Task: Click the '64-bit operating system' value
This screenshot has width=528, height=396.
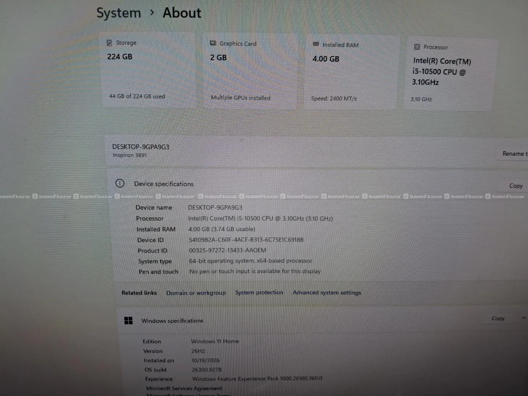Action: pos(250,260)
